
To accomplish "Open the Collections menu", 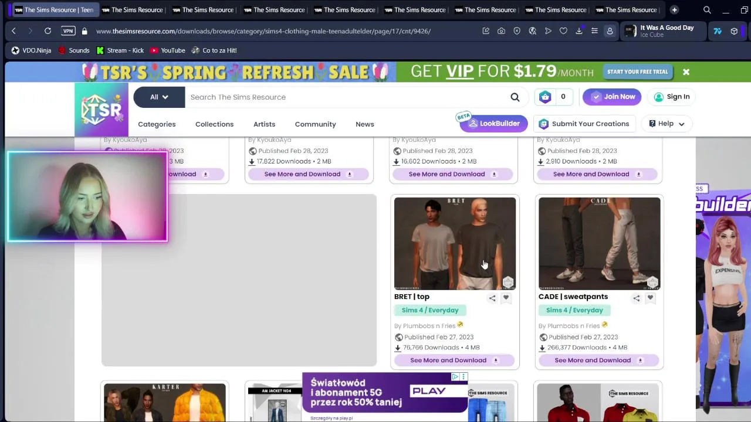I will click(214, 124).
